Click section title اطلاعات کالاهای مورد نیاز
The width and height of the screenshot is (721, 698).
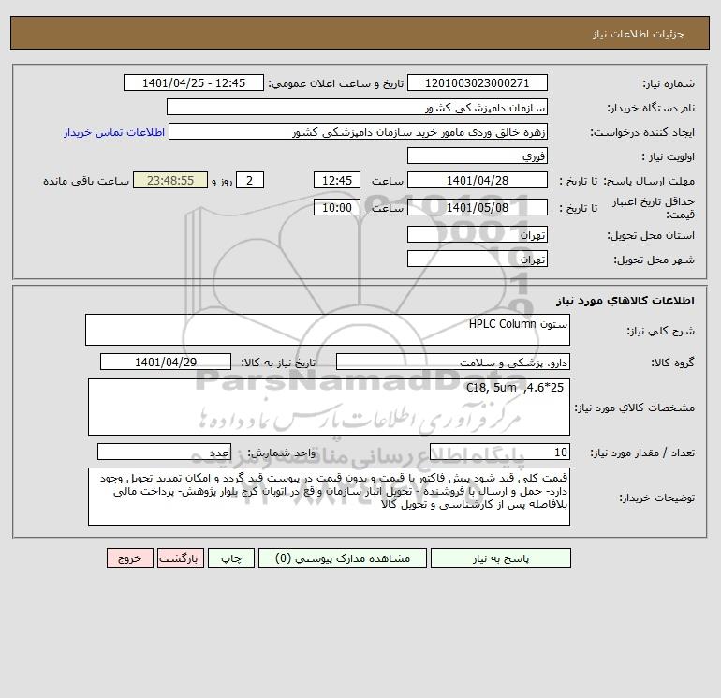coord(625,301)
